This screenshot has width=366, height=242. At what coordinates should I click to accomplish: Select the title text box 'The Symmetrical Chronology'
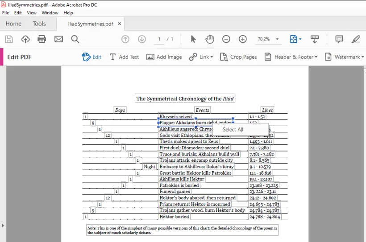click(x=185, y=98)
